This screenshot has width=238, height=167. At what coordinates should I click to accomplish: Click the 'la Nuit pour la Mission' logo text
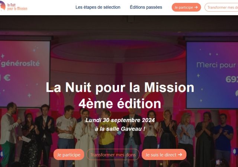click(x=17, y=7)
